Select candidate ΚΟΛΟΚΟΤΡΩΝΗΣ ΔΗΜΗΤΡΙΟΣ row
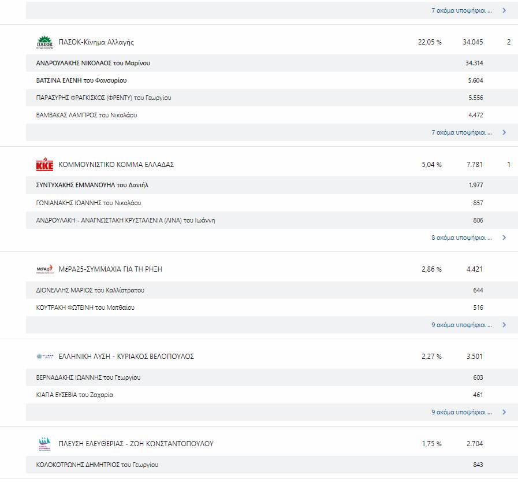The width and height of the screenshot is (518, 482). pyautogui.click(x=272, y=465)
